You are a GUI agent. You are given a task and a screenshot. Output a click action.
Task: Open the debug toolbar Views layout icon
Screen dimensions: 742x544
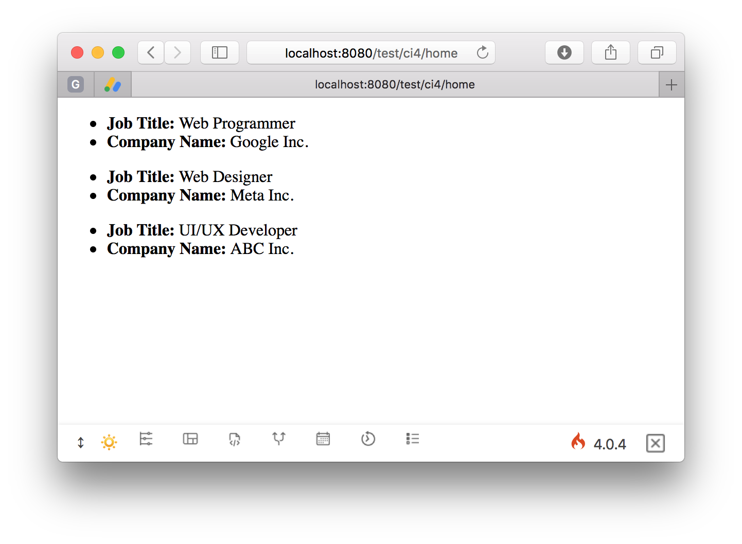190,439
